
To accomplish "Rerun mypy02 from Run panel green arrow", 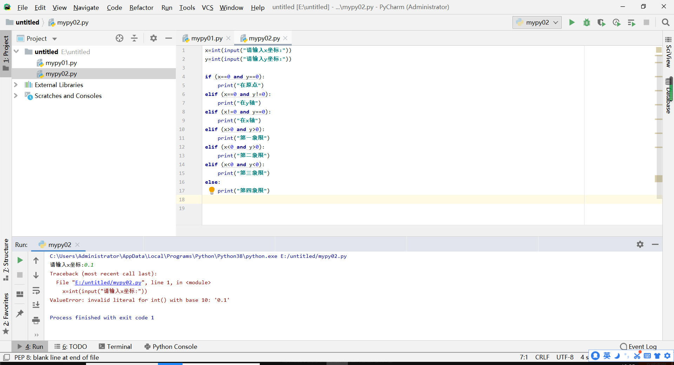I will click(20, 260).
